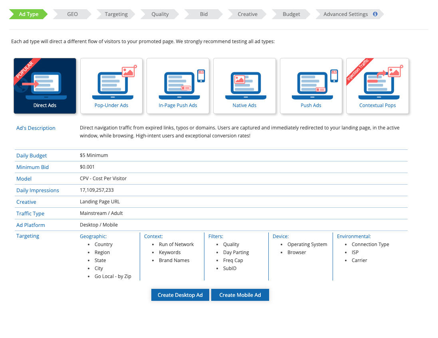Click the Contextual Pops text label
Viewport: 438px width, 338px height.
377,105
